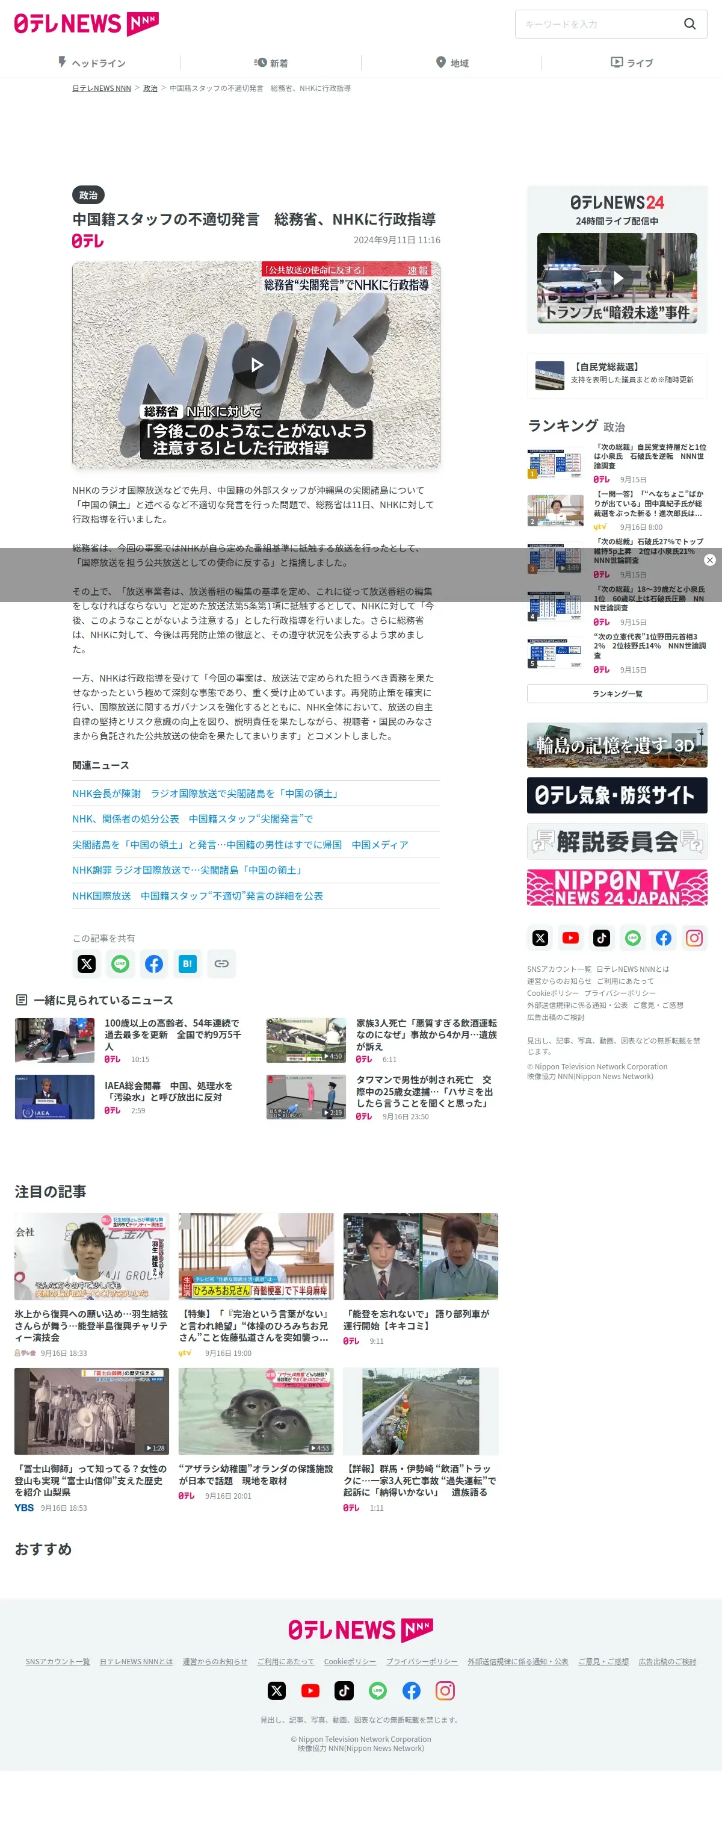Click footer ご意見・ご感想 link
This screenshot has height=1822, width=722.
pyautogui.click(x=603, y=1661)
